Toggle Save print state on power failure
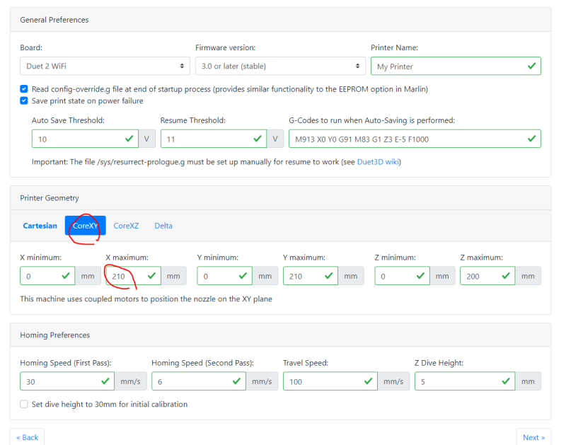The width and height of the screenshot is (566, 445). (24, 100)
